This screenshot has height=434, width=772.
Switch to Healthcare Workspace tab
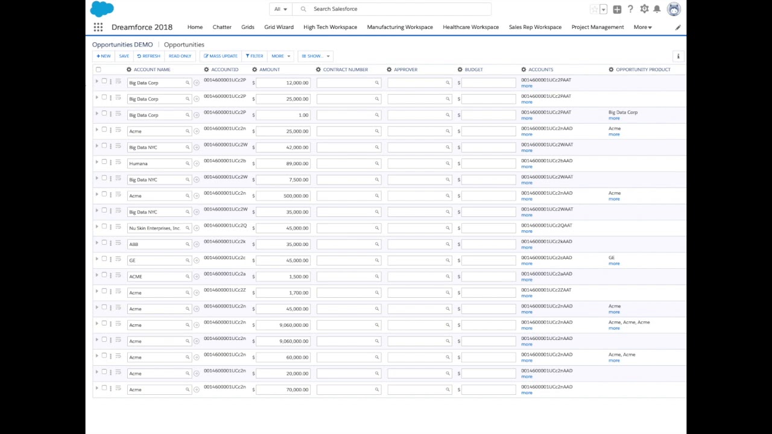point(470,27)
